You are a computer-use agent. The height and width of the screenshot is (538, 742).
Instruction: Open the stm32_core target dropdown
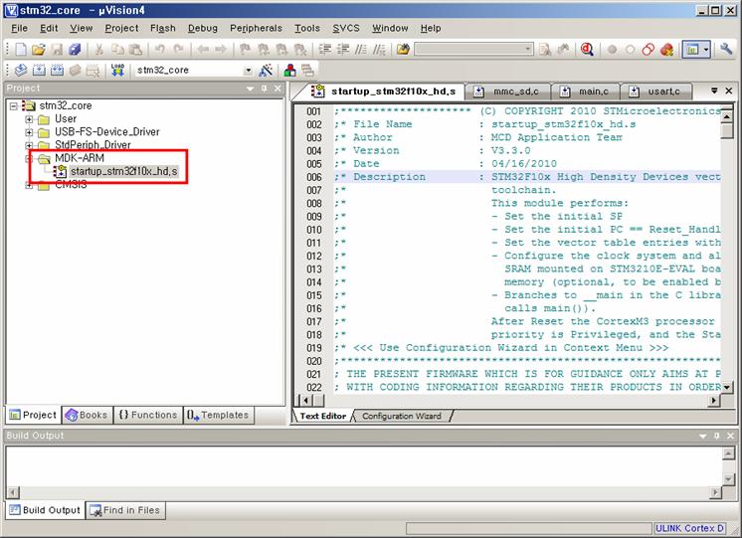(x=248, y=71)
